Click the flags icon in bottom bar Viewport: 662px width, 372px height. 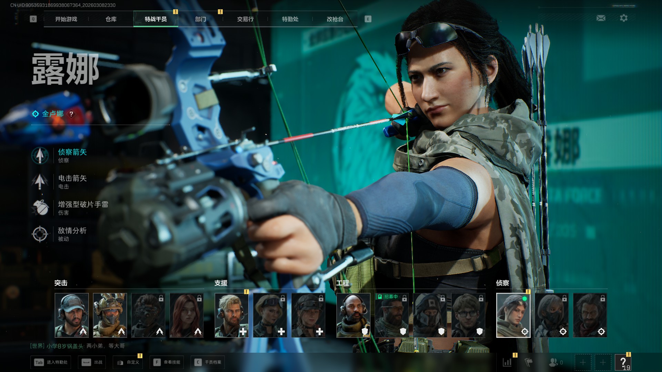click(529, 362)
